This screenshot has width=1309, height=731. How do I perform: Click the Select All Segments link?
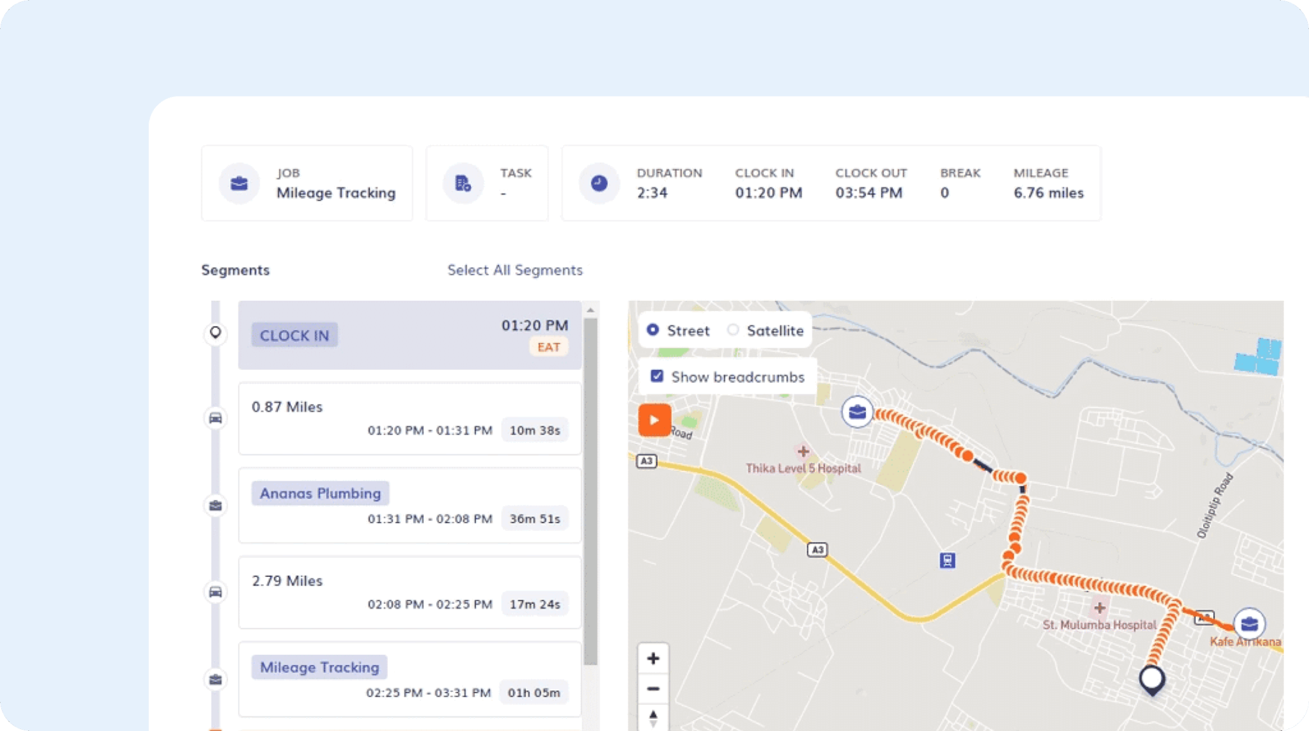[x=515, y=270]
